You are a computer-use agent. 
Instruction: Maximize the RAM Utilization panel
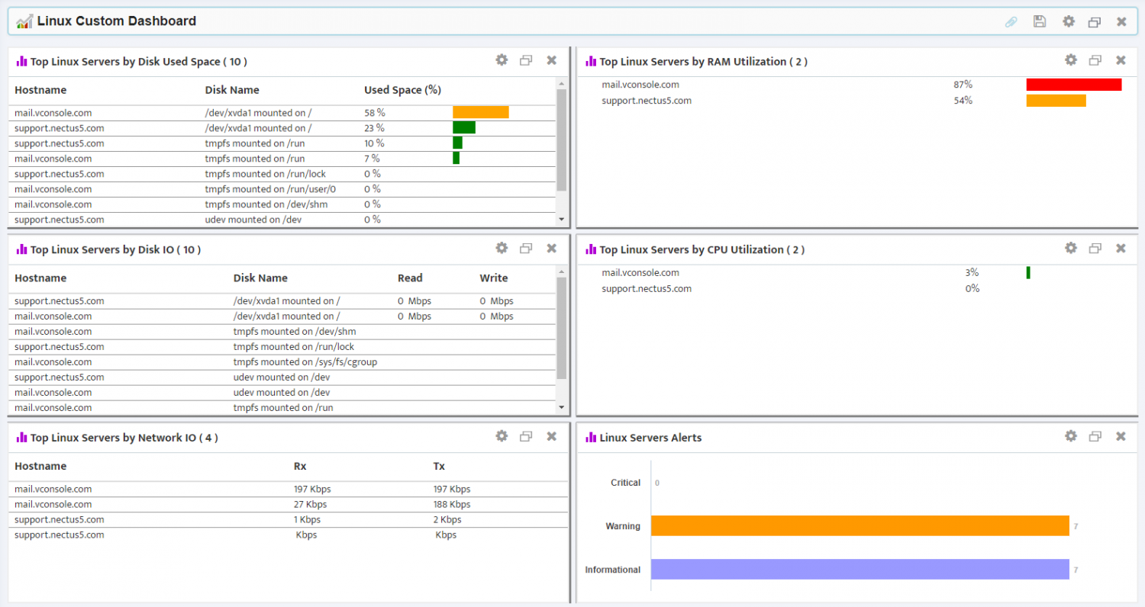click(x=1095, y=60)
